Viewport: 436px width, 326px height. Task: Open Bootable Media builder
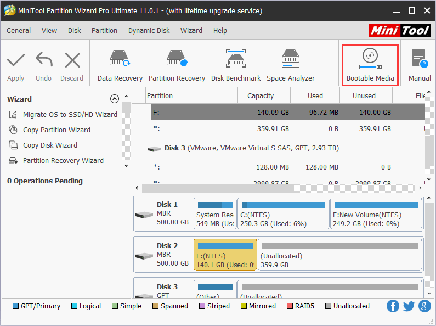pos(370,65)
